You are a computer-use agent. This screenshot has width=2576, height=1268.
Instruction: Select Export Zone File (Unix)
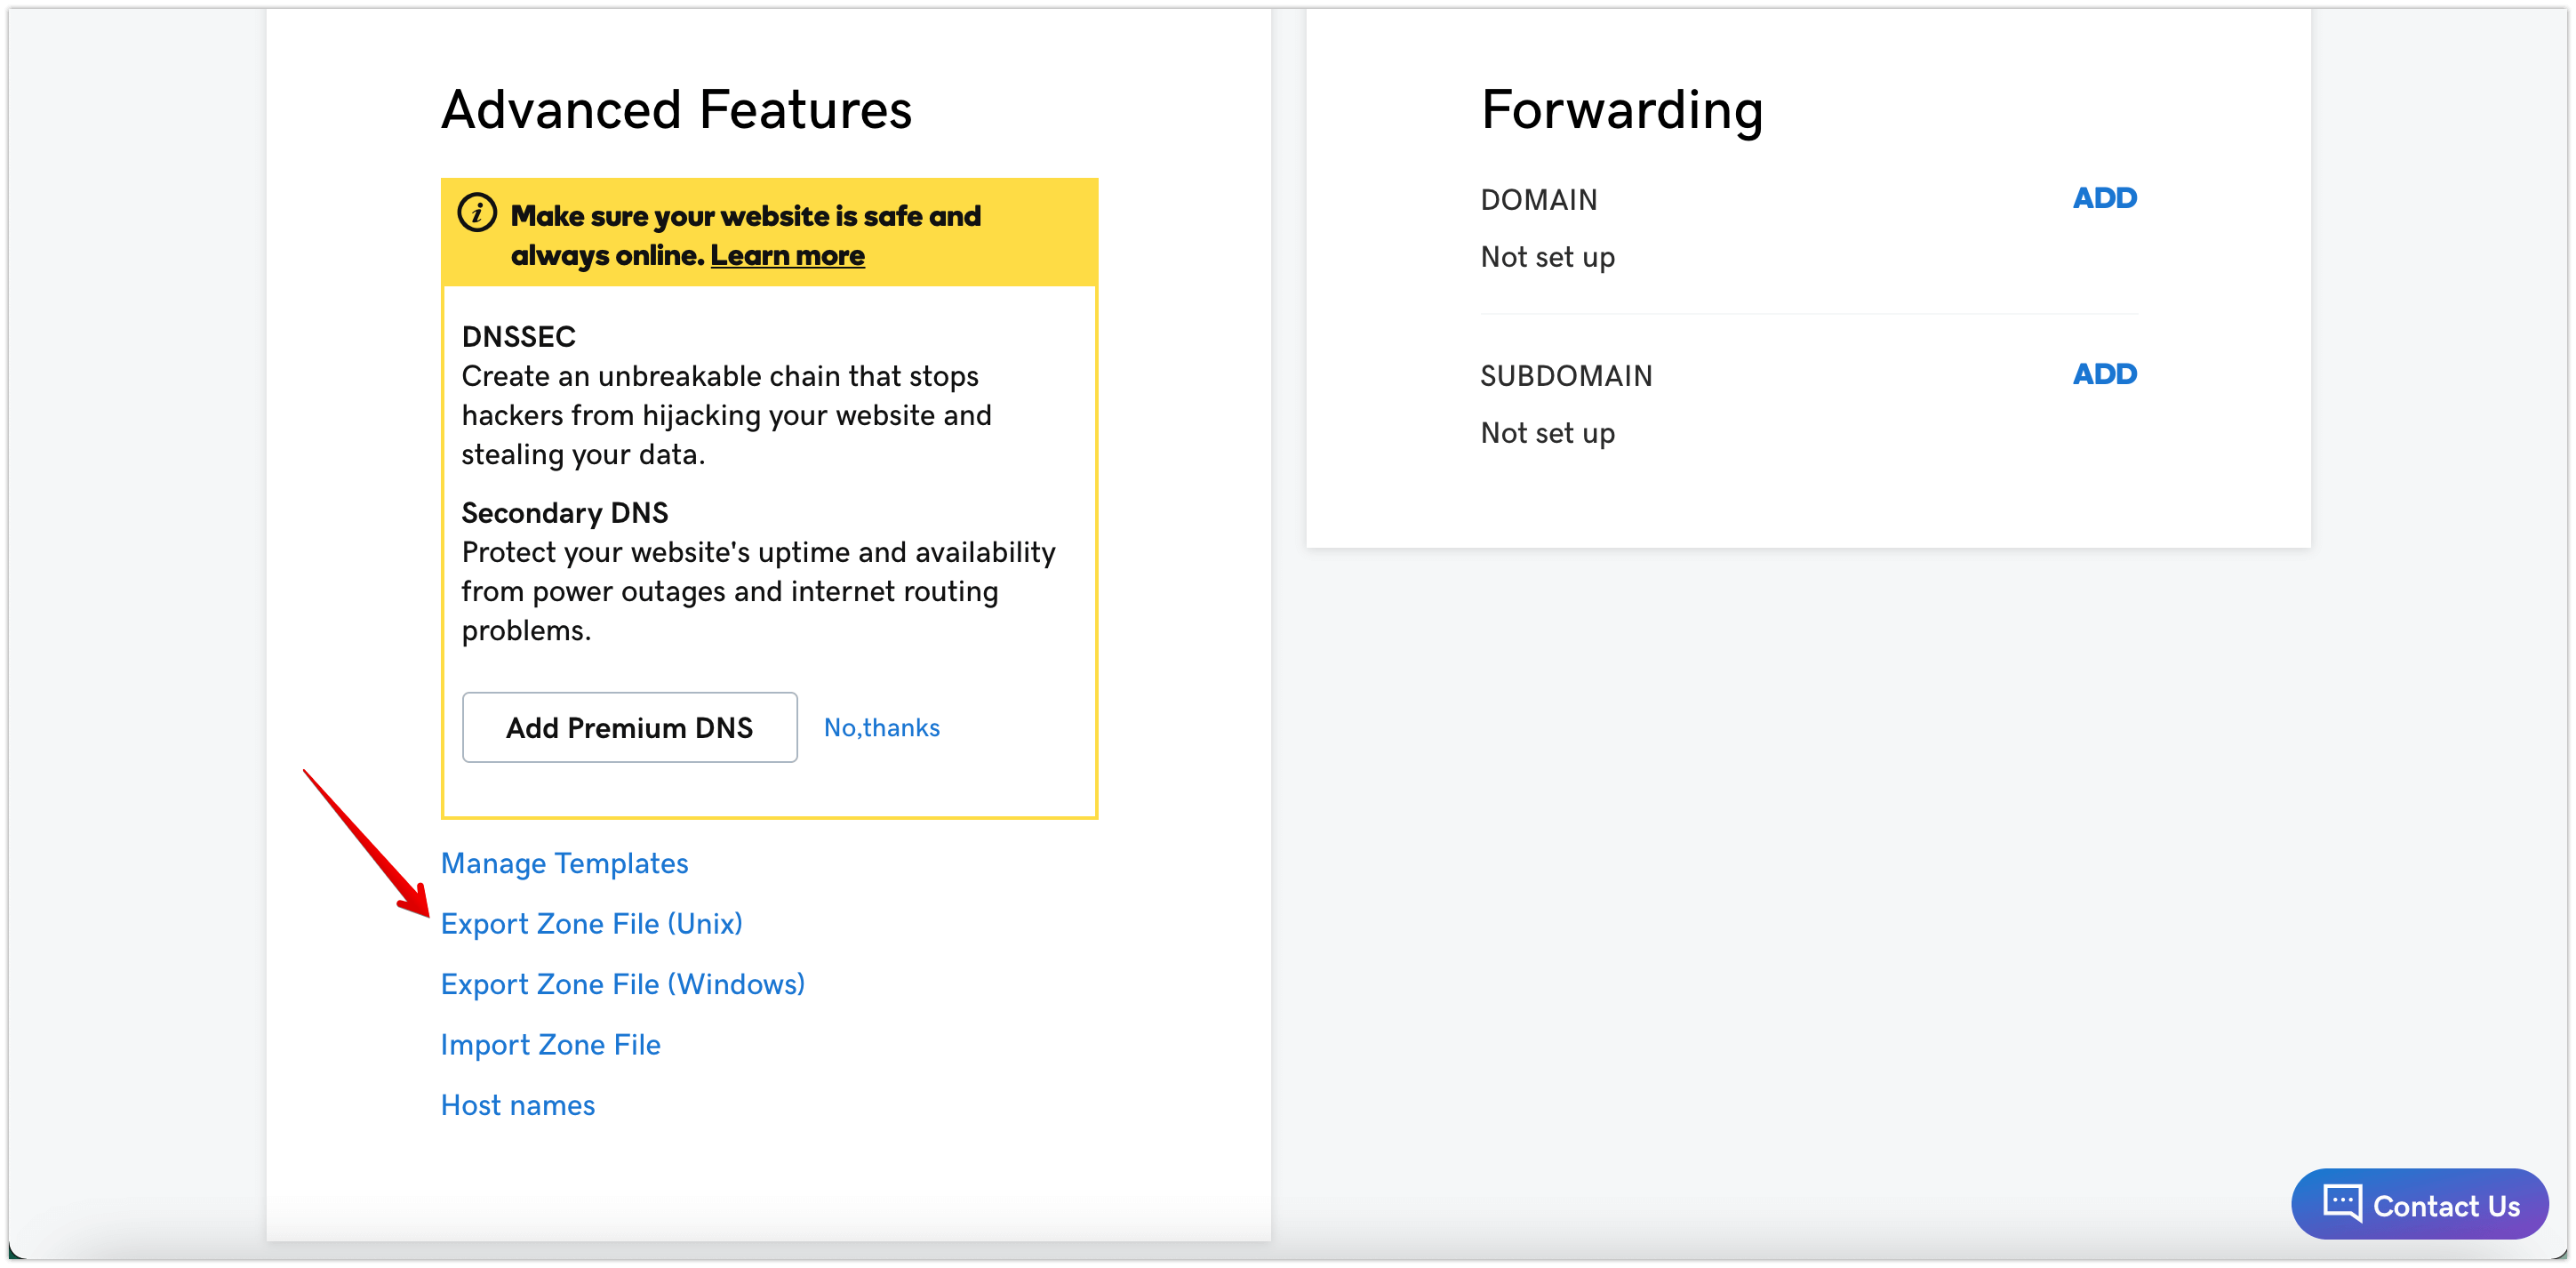pos(592,923)
